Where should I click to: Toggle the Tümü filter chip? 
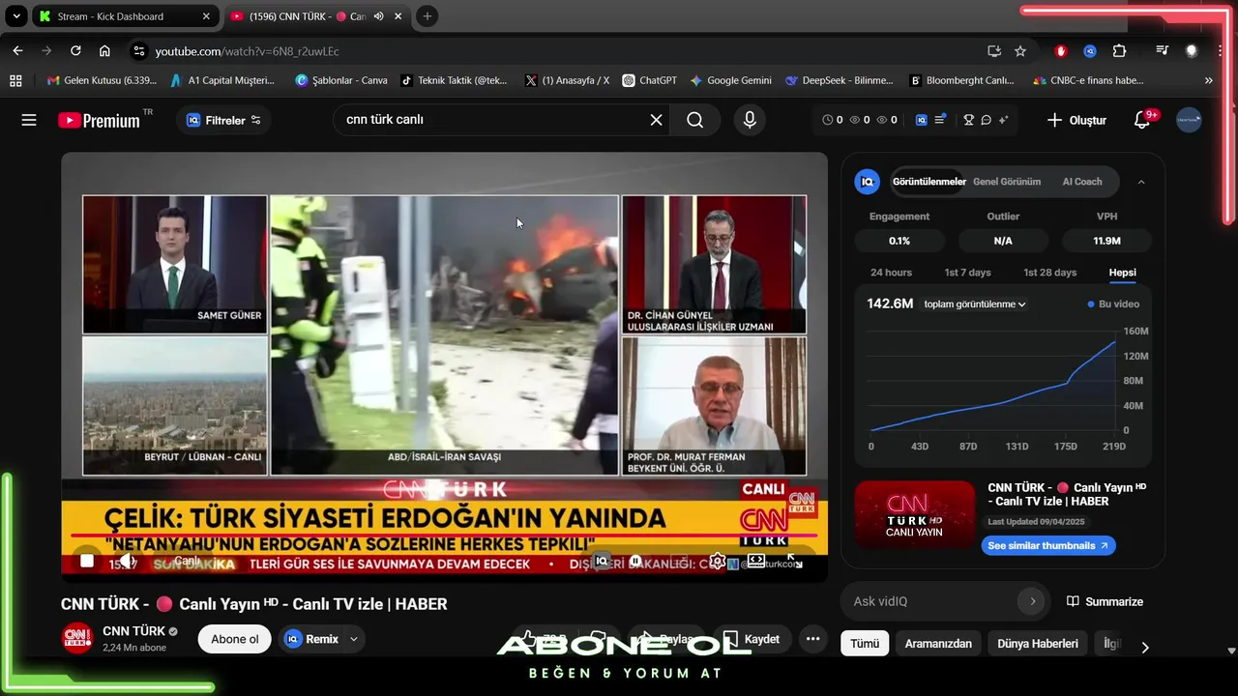[x=865, y=644]
